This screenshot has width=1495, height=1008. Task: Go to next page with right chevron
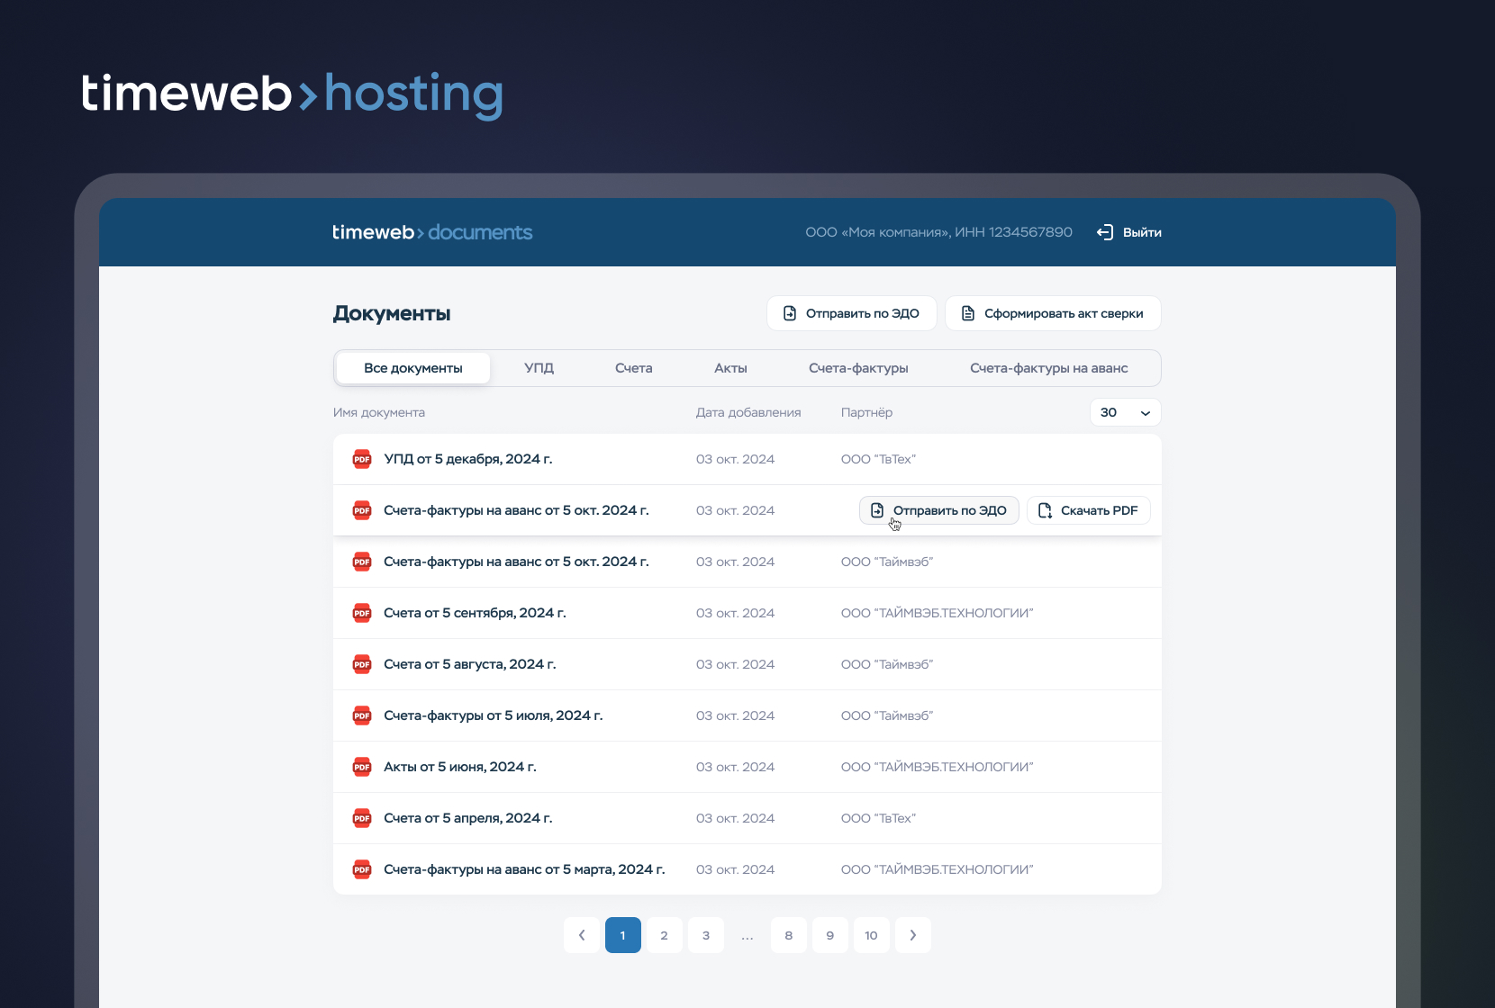coord(912,935)
